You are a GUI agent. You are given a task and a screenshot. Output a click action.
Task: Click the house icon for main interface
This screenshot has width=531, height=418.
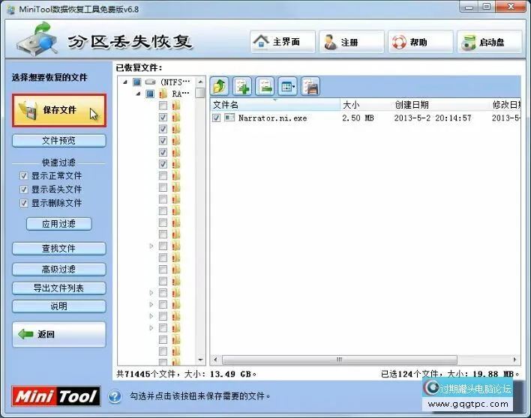point(261,42)
